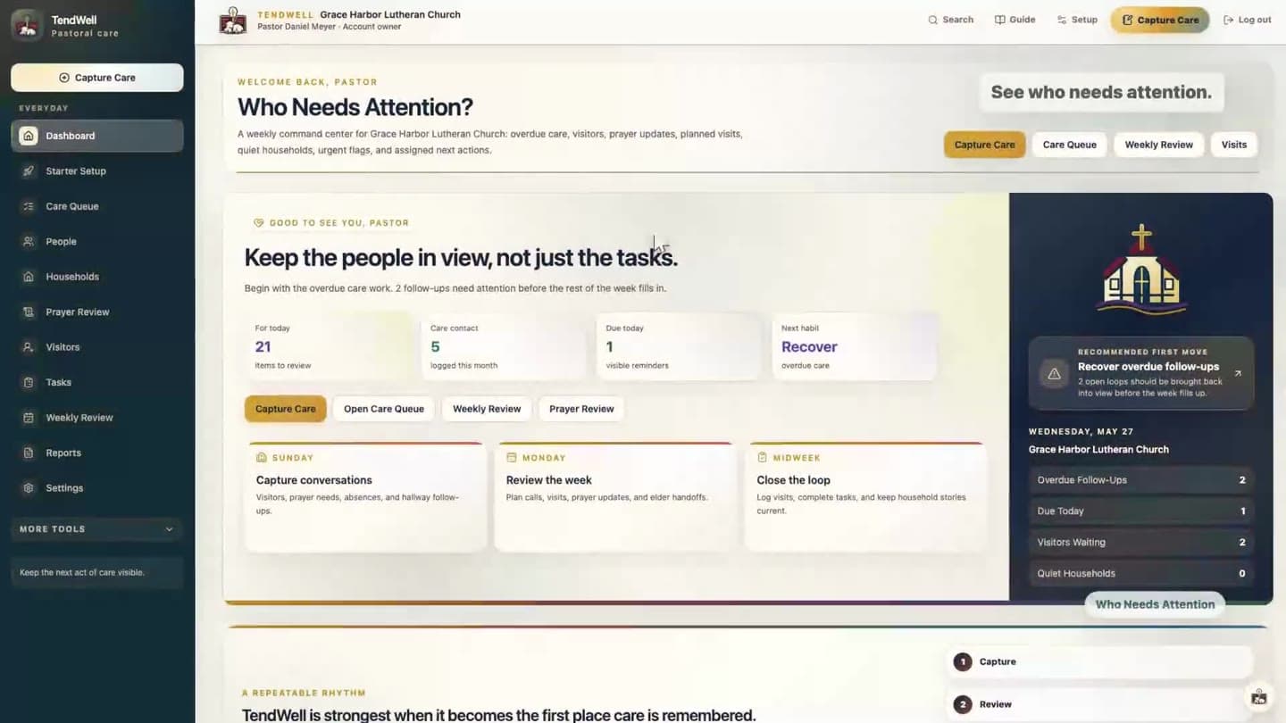Open the Review the week Monday card
The height and width of the screenshot is (723, 1286).
[615, 496]
